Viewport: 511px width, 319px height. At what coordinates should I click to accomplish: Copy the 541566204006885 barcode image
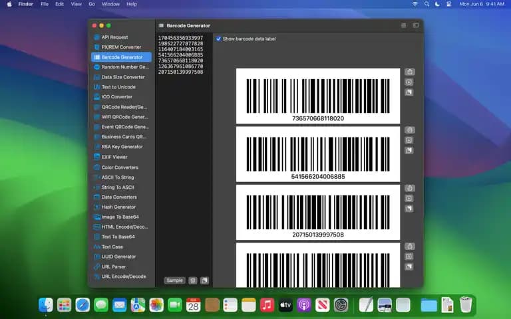tap(409, 150)
